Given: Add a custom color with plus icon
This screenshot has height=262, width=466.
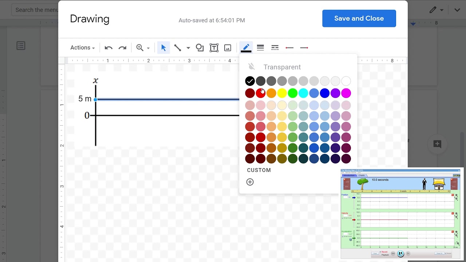Looking at the screenshot, I should (250, 182).
